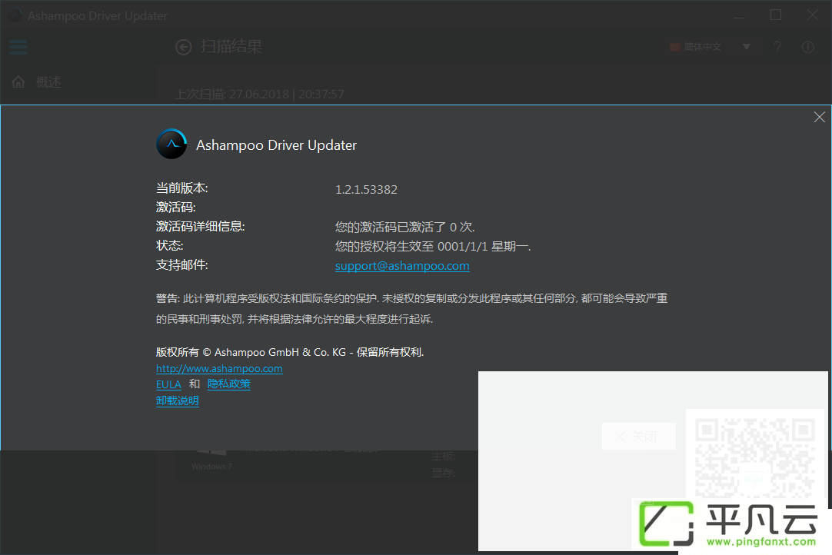Open the 卸载说明 uninstall instructions link
Screen dimensions: 832x555
[x=177, y=400]
